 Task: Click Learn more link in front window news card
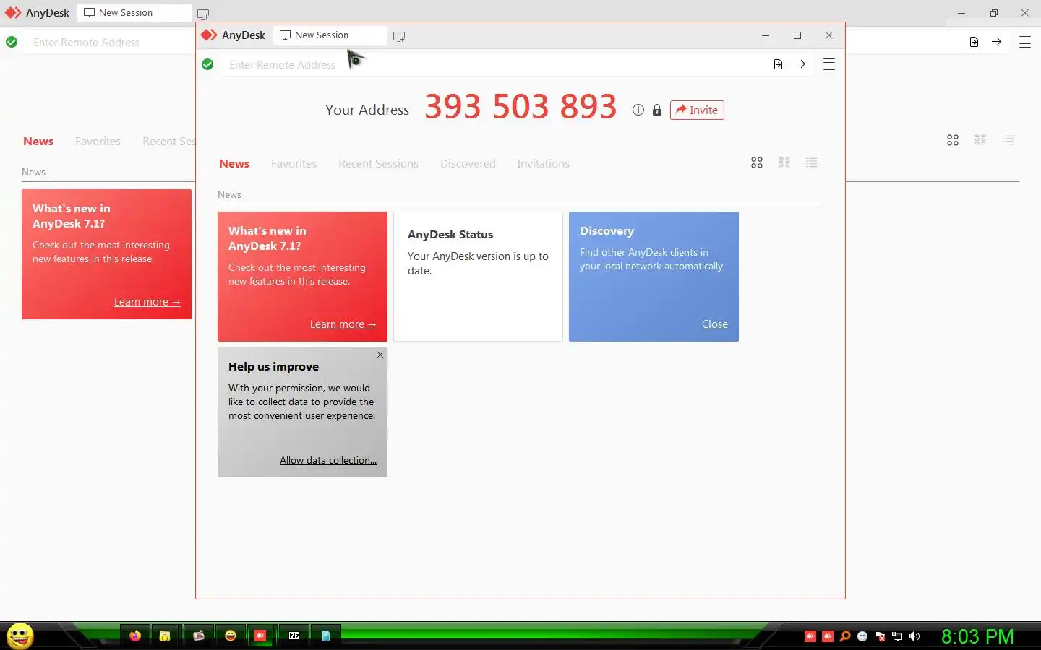pyautogui.click(x=343, y=324)
